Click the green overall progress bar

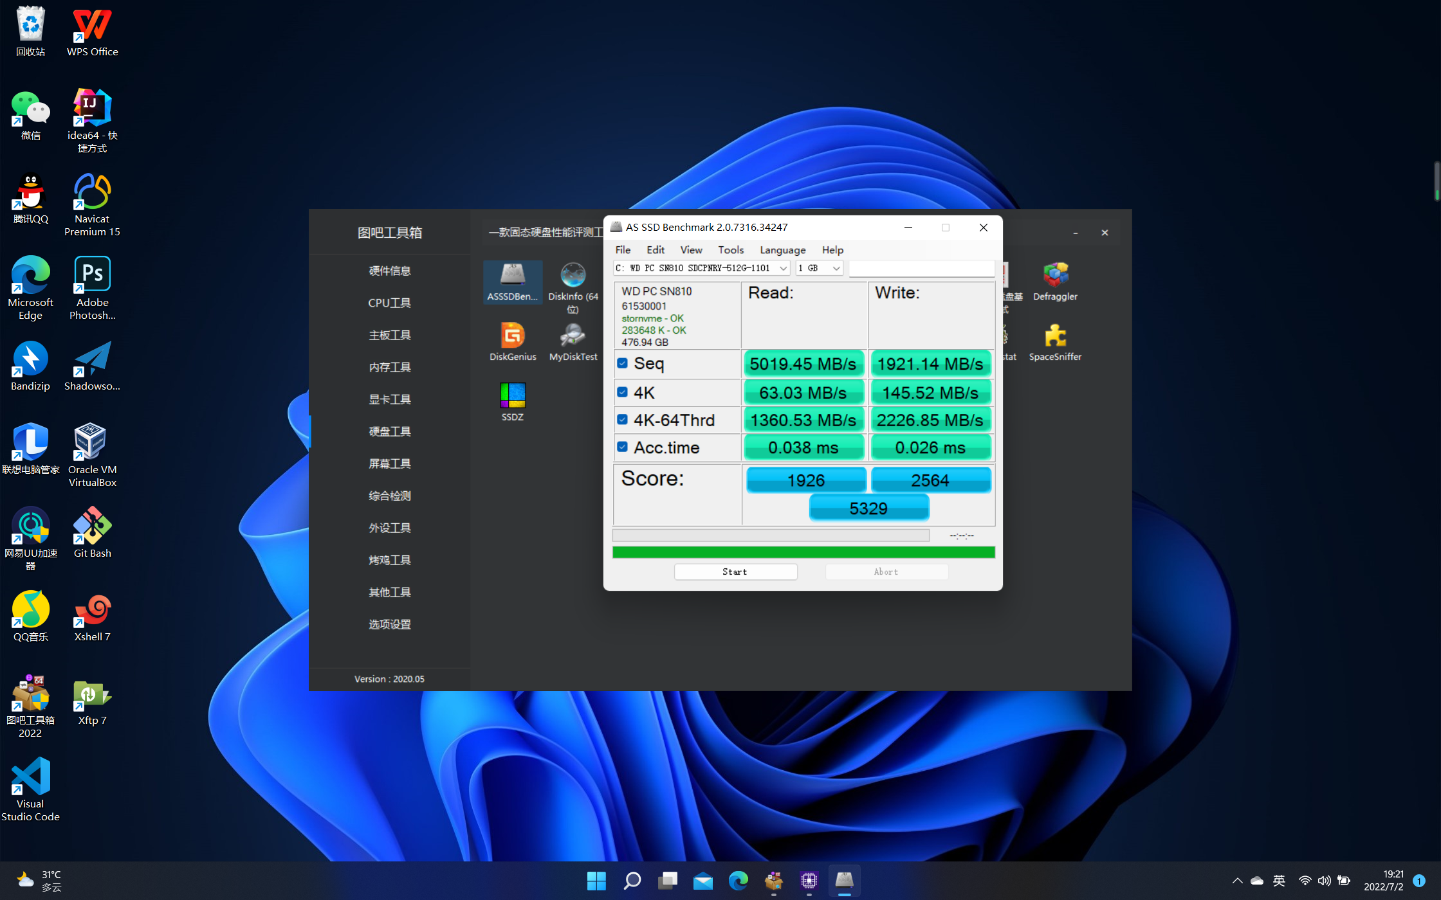[803, 552]
